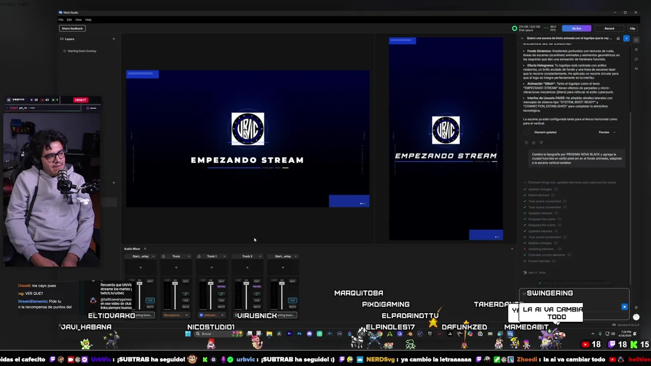Add a mixer track with Audio Mixer plus

click(x=145, y=249)
